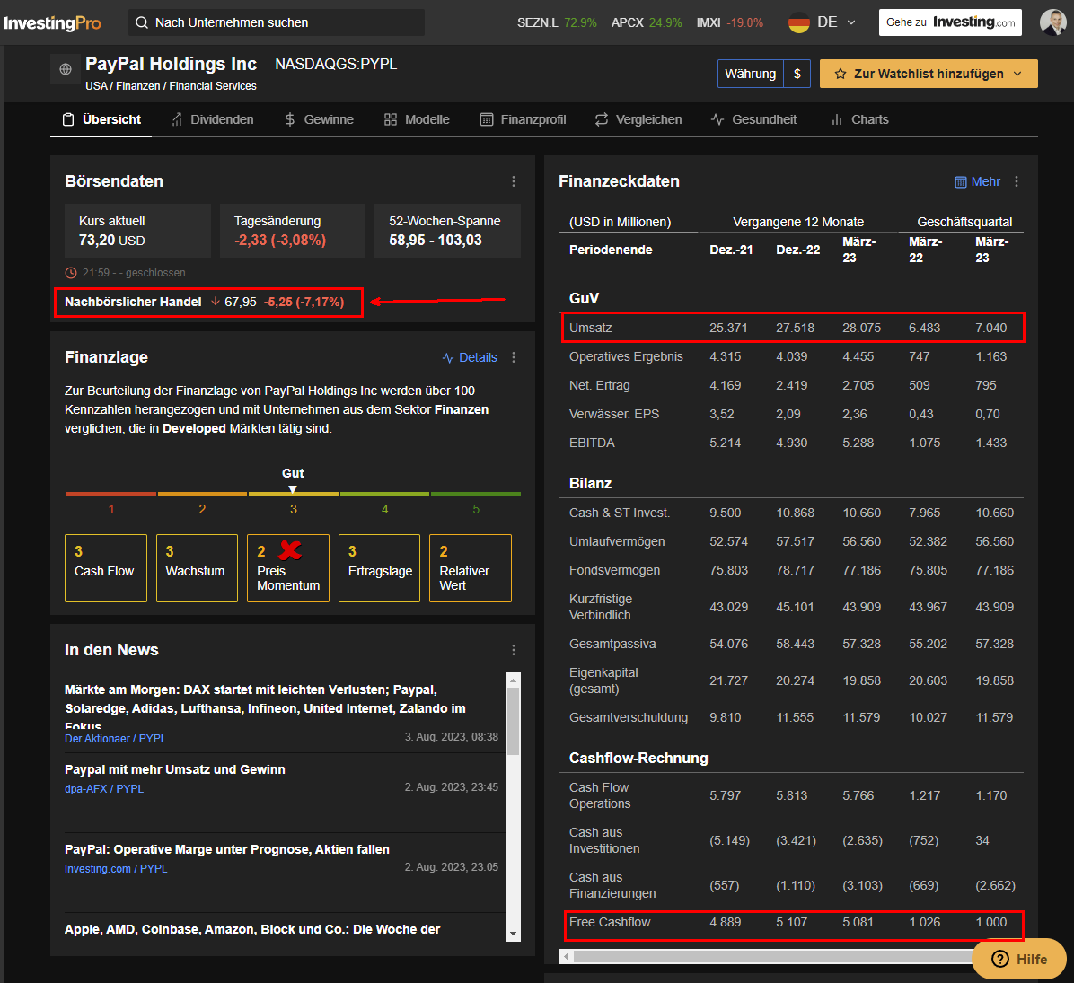Open the Modelle tab
Screen dimensions: 1074x983
(x=417, y=119)
